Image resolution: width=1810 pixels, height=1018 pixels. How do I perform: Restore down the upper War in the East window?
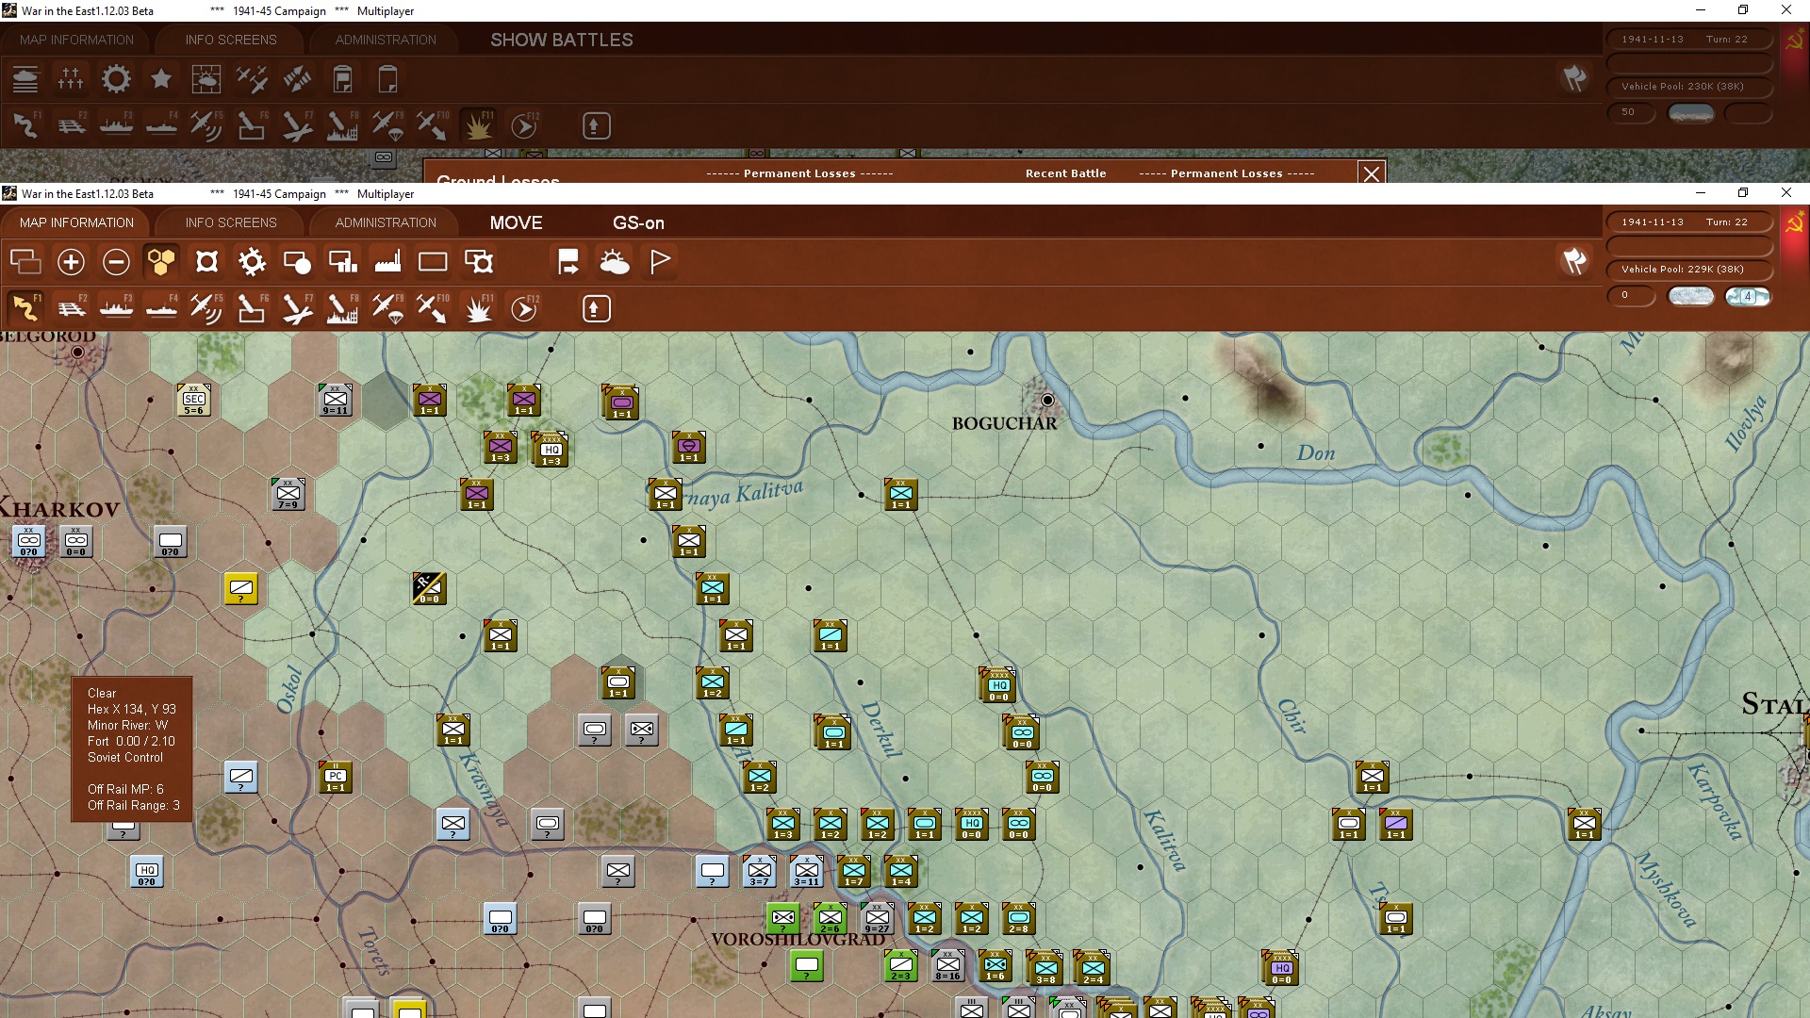click(1743, 10)
